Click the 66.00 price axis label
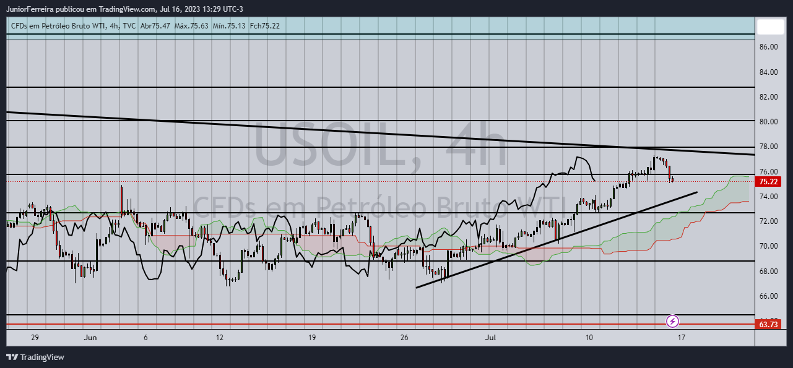The image size is (793, 368). pyautogui.click(x=768, y=296)
